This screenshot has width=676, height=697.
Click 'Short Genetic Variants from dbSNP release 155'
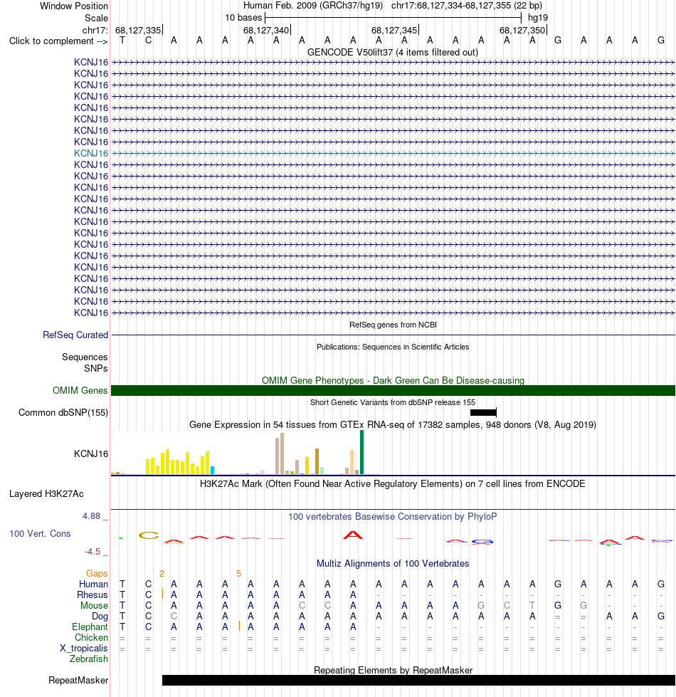click(393, 402)
